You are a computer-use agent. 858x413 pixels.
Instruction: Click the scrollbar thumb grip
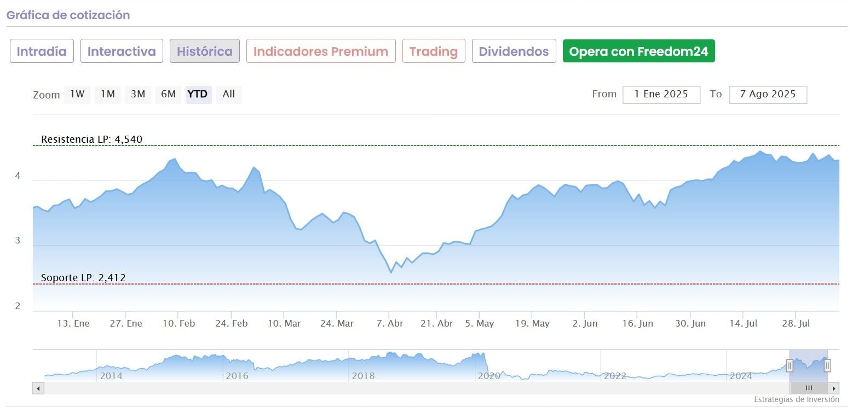(x=809, y=388)
